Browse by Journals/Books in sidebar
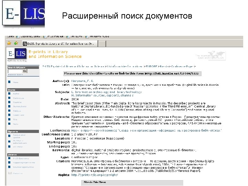This screenshot has width=248, height=186. (20, 106)
